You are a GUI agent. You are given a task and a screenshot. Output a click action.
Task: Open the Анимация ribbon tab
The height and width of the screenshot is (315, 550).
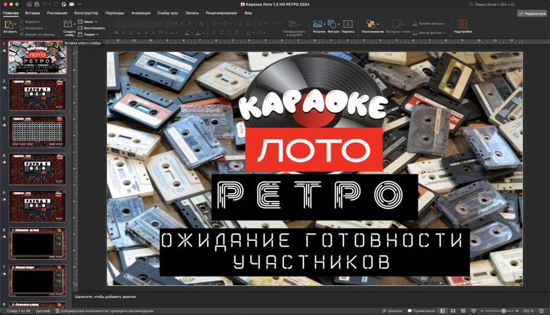[141, 13]
